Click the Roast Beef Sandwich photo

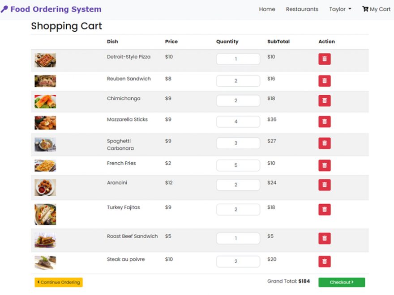tap(45, 241)
